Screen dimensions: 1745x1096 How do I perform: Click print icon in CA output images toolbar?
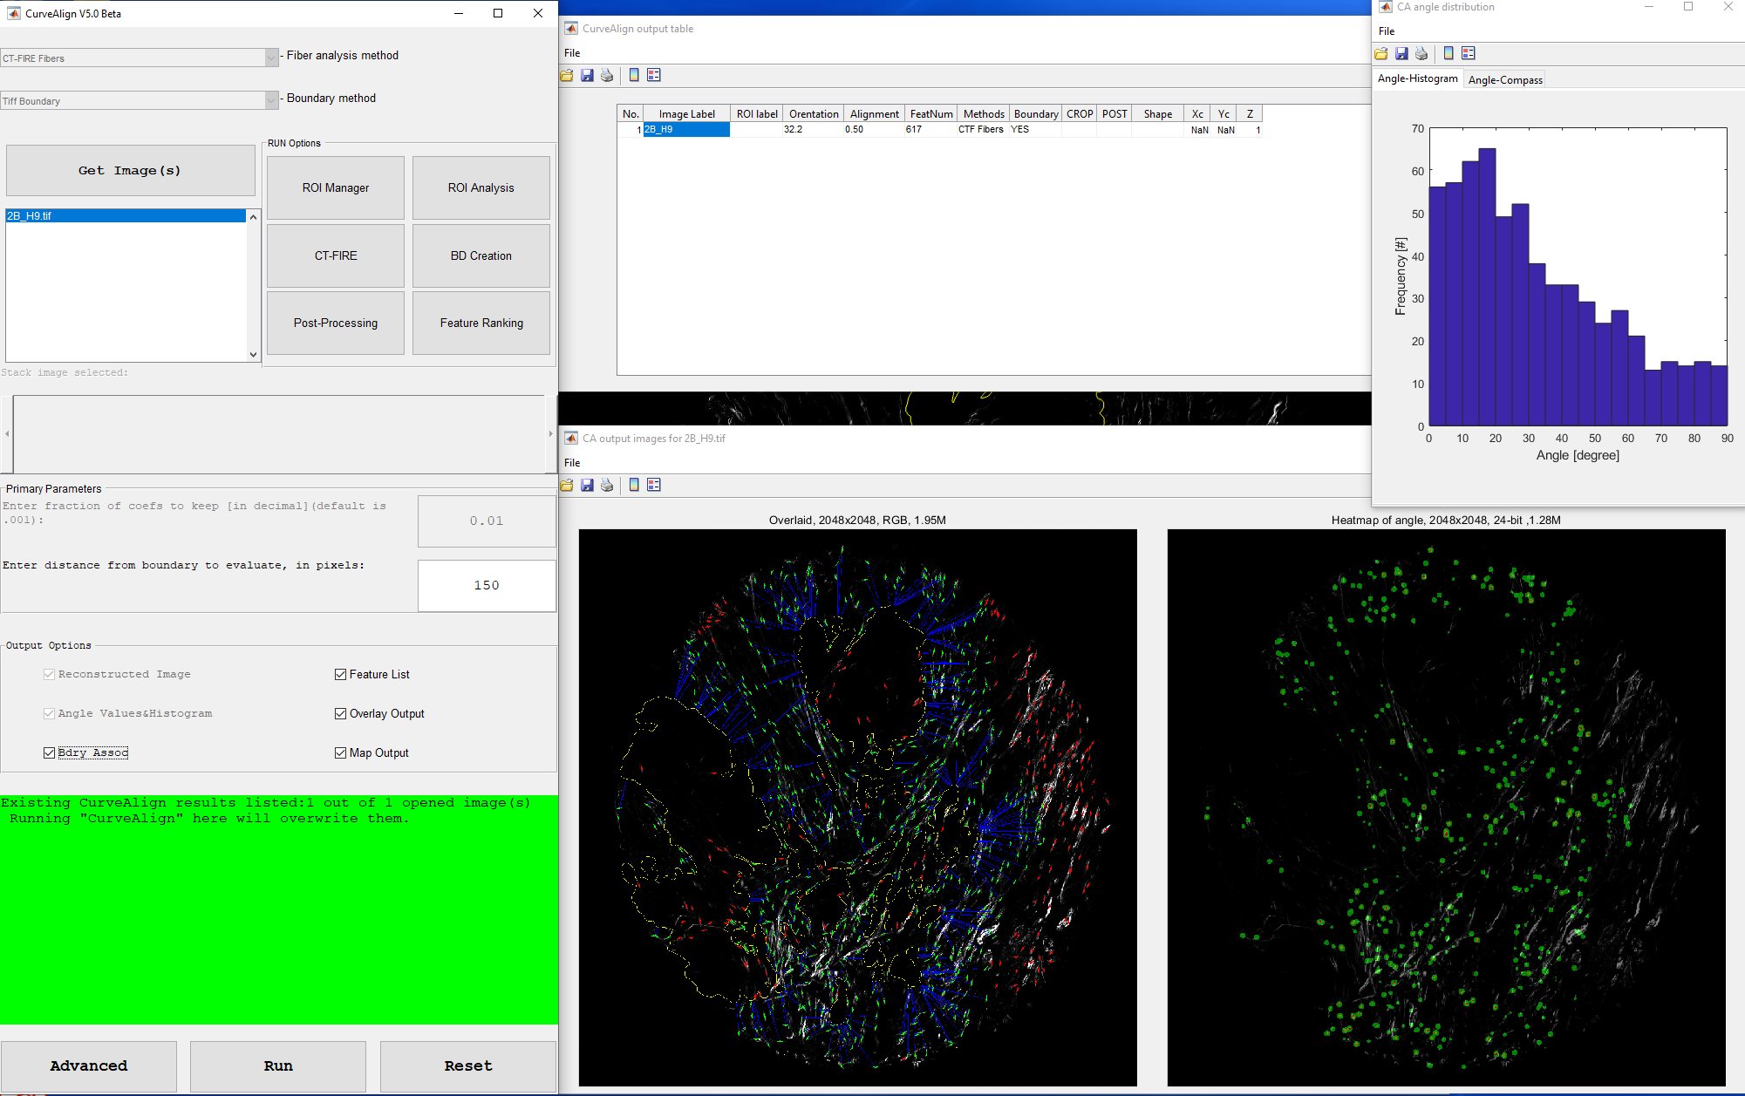point(607,486)
